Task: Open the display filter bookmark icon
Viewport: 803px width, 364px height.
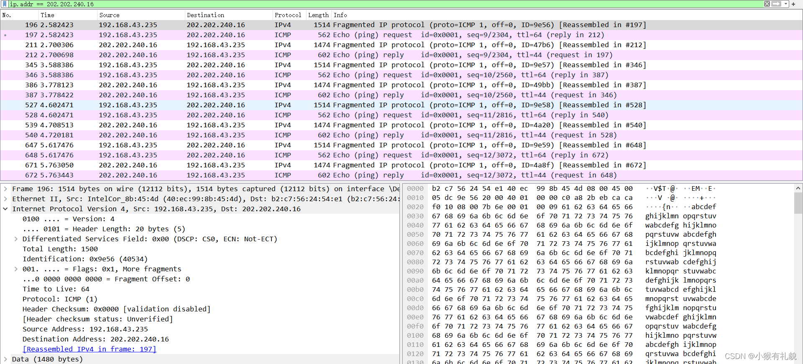Action: pyautogui.click(x=5, y=4)
